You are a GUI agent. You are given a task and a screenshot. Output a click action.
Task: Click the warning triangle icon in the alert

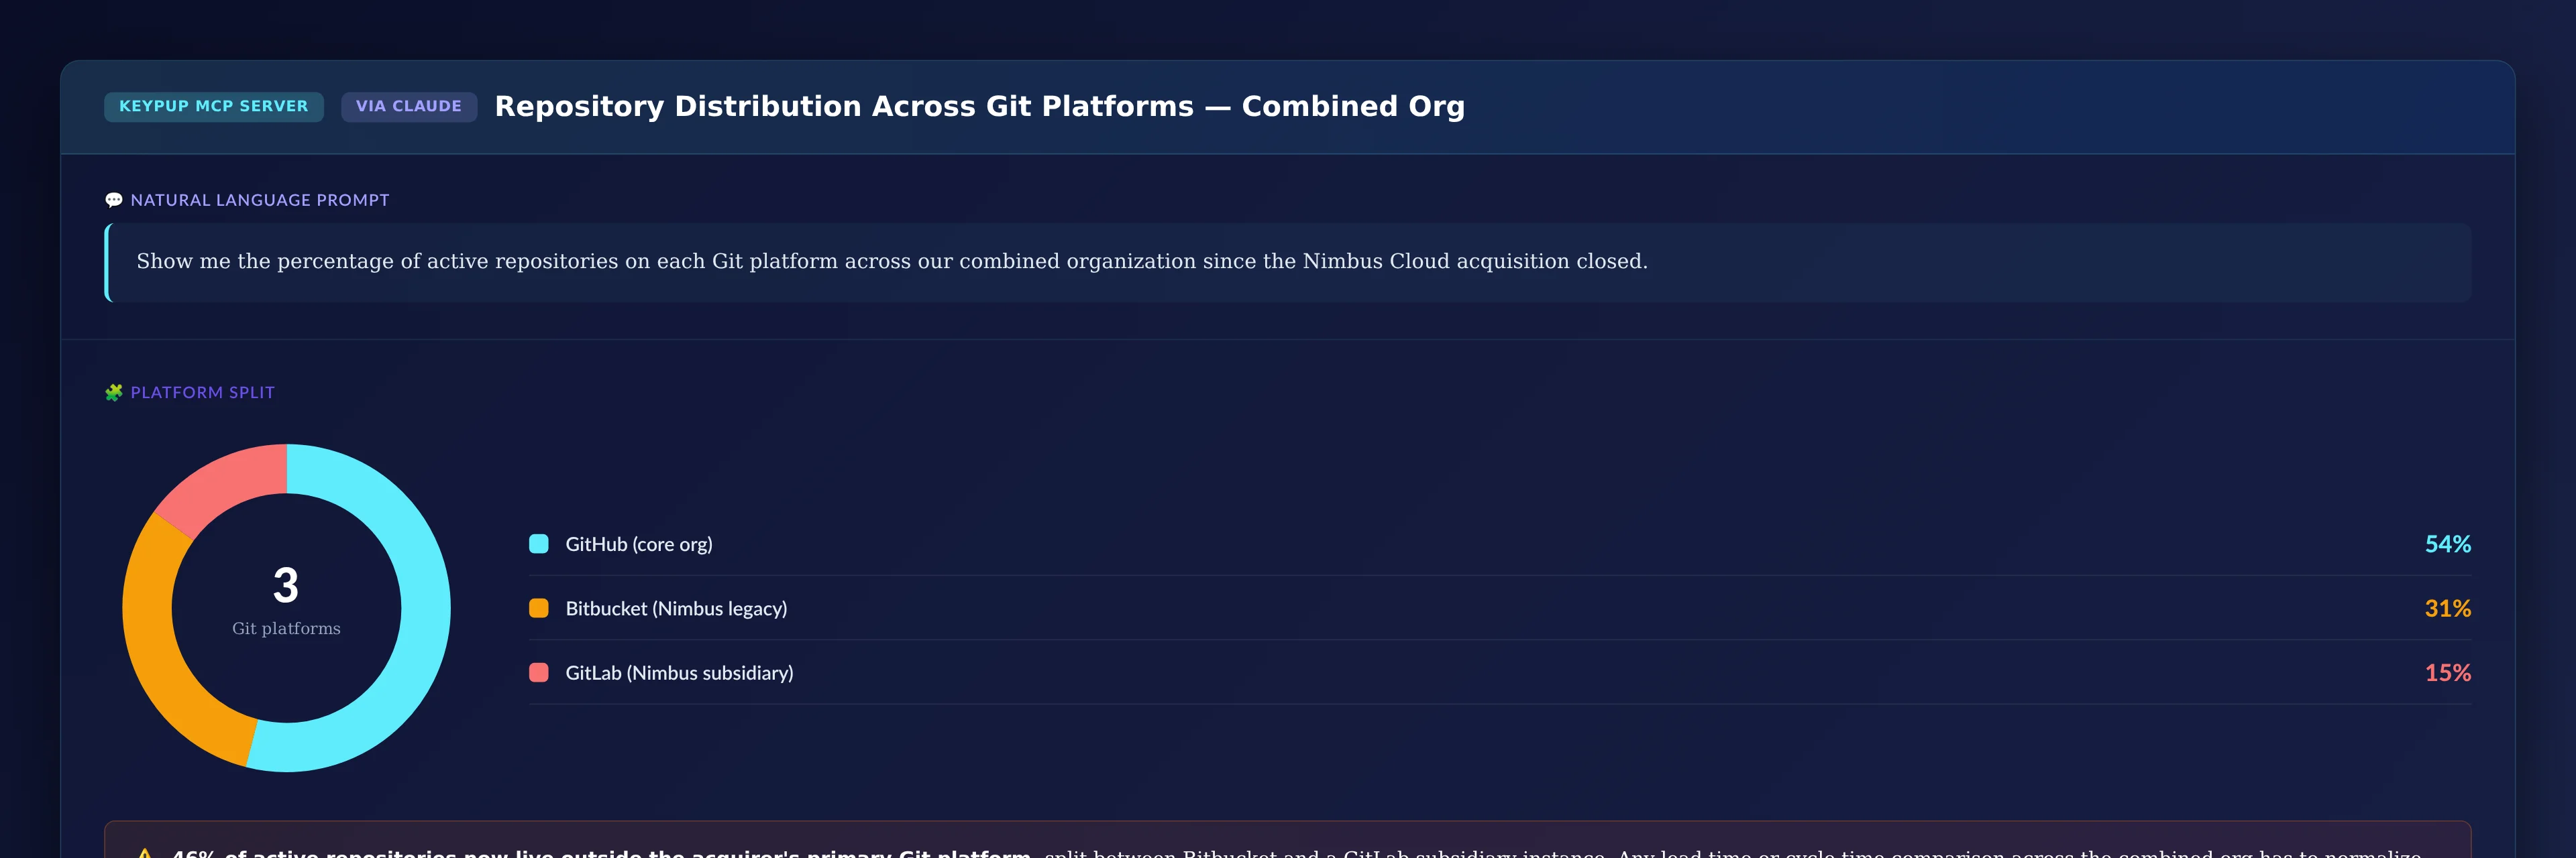[x=145, y=853]
